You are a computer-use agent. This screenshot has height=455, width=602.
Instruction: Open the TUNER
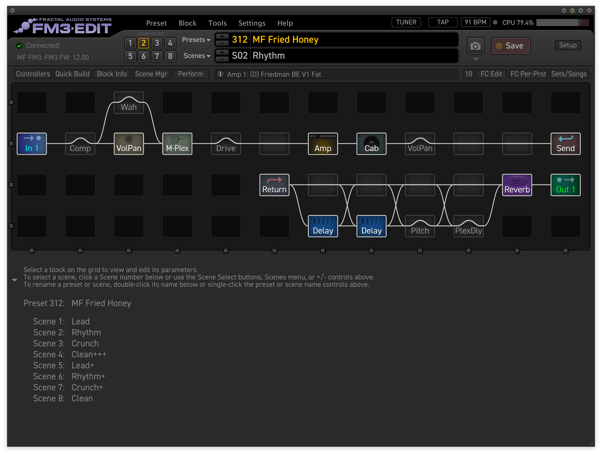point(406,22)
